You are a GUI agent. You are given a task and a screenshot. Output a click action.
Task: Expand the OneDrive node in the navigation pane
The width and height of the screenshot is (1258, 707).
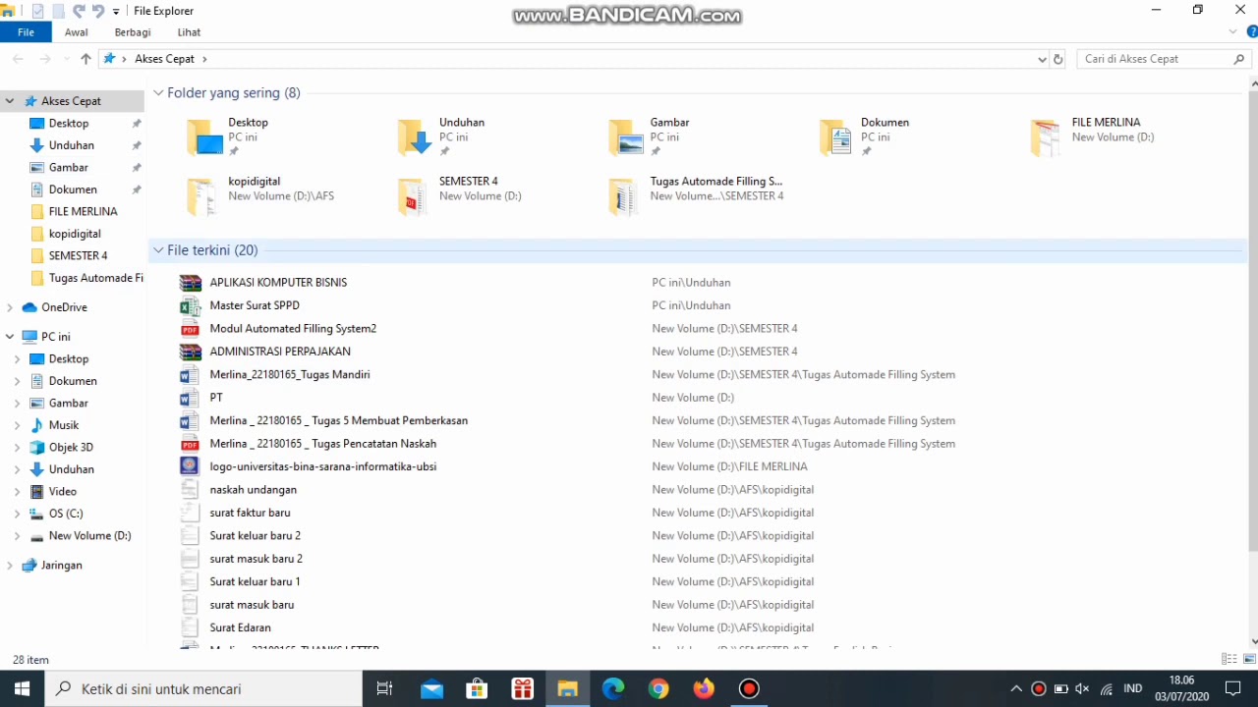(x=10, y=307)
